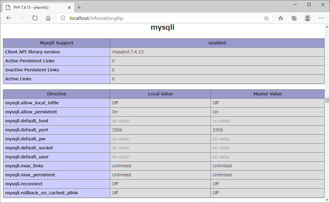
Task: Open the Favorites list panel
Action: click(x=281, y=18)
